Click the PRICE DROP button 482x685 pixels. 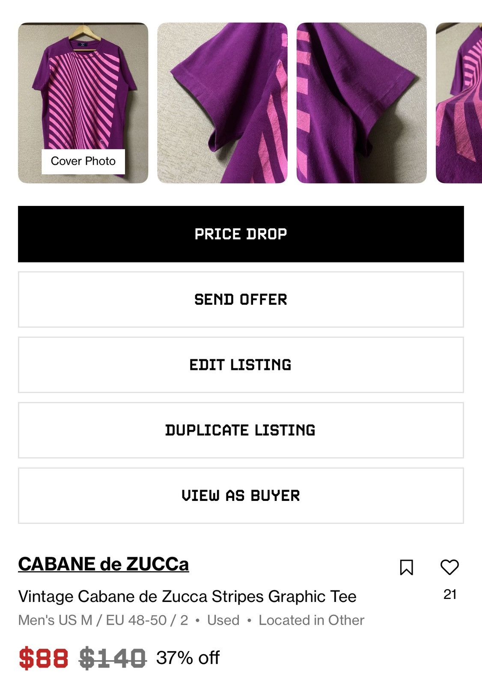pyautogui.click(x=241, y=234)
